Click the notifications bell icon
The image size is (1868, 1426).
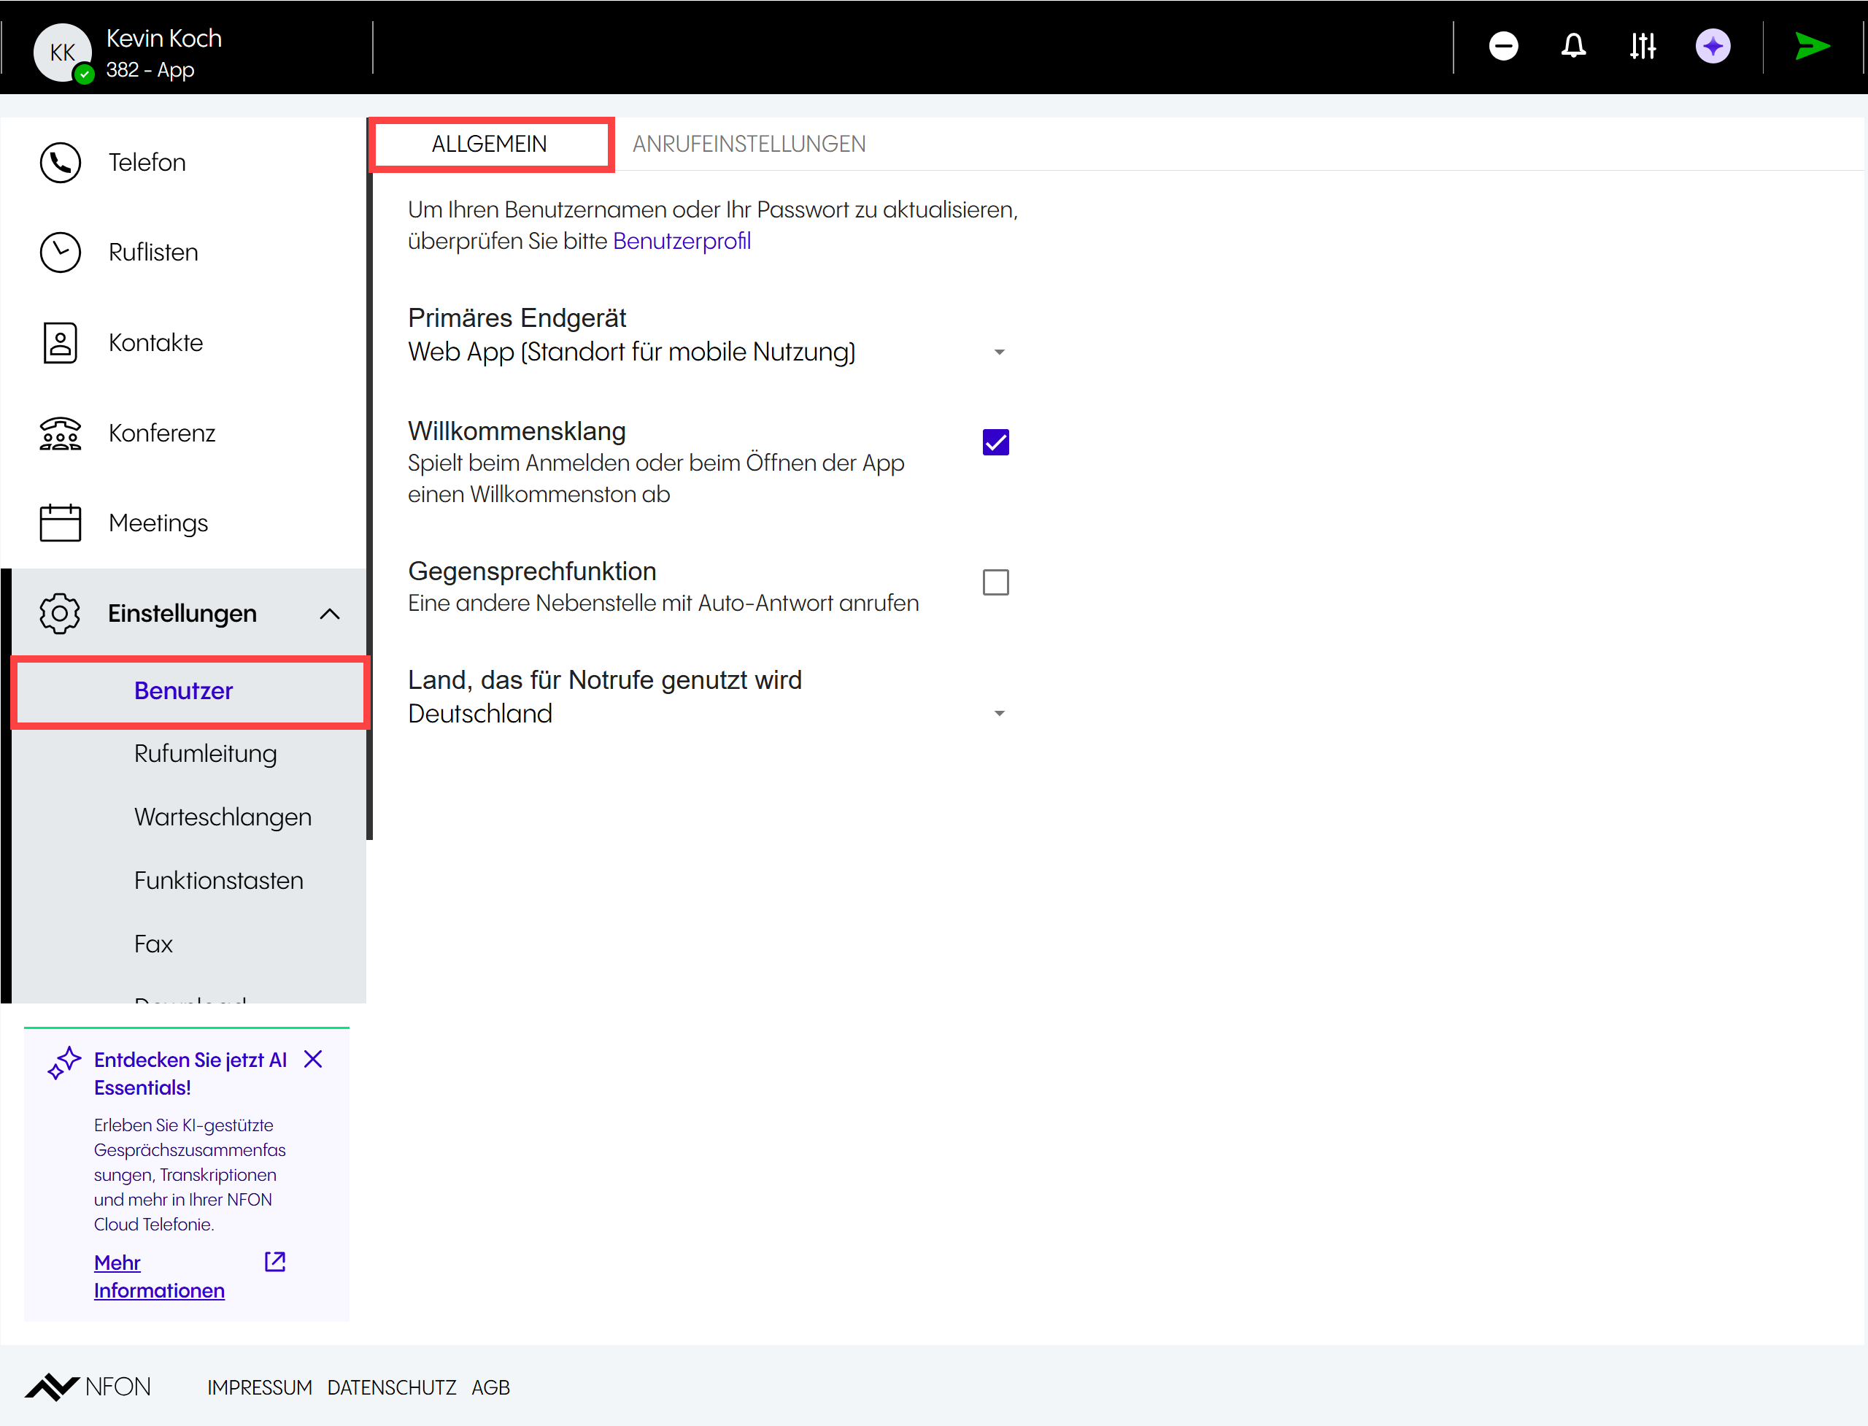tap(1572, 46)
